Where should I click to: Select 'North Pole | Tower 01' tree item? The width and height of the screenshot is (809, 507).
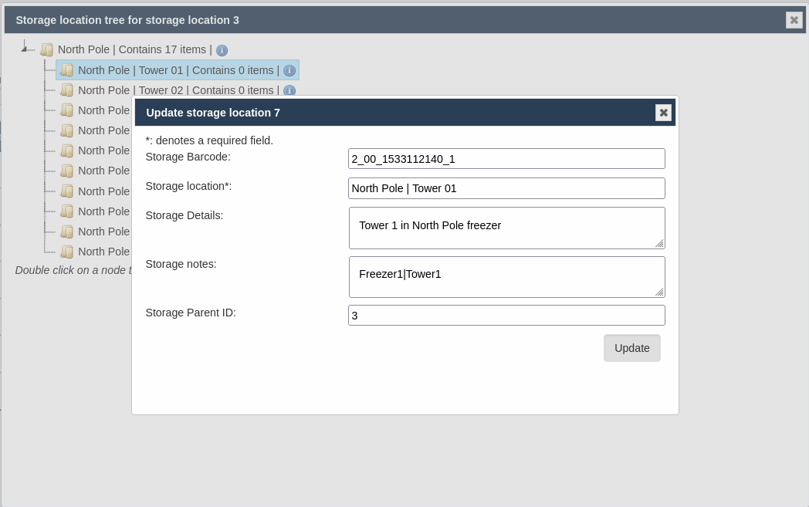tap(178, 70)
